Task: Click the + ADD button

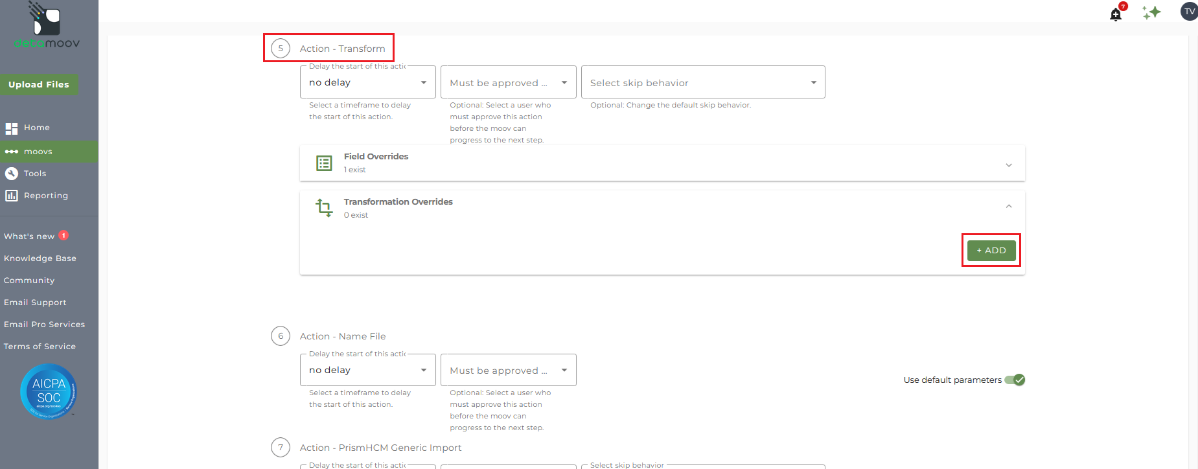Action: pyautogui.click(x=991, y=251)
